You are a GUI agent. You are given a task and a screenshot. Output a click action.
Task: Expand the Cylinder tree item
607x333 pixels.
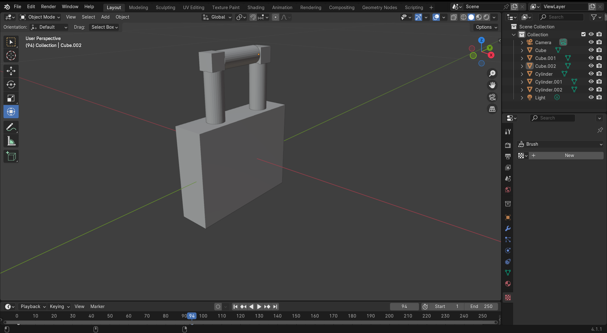click(522, 74)
